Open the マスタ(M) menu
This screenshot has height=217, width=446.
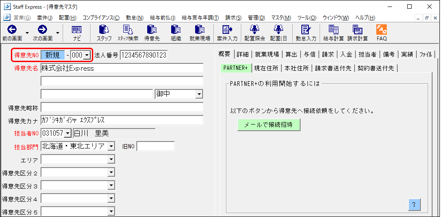[281, 18]
